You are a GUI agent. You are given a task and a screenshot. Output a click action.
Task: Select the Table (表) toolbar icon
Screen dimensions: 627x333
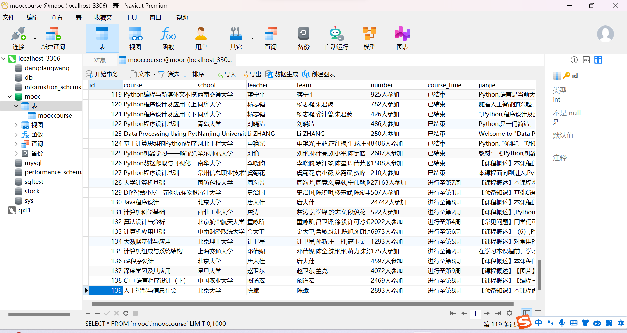point(102,38)
